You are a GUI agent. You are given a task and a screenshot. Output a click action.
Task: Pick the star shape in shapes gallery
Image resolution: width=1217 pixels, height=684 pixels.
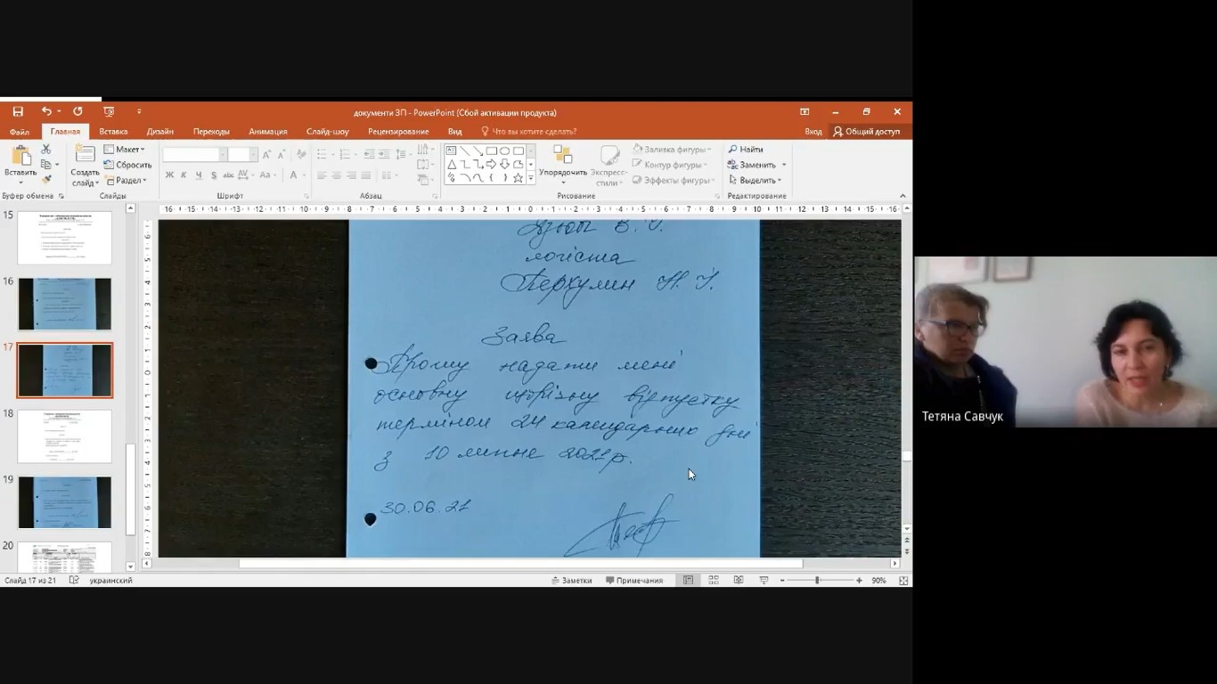(x=518, y=178)
